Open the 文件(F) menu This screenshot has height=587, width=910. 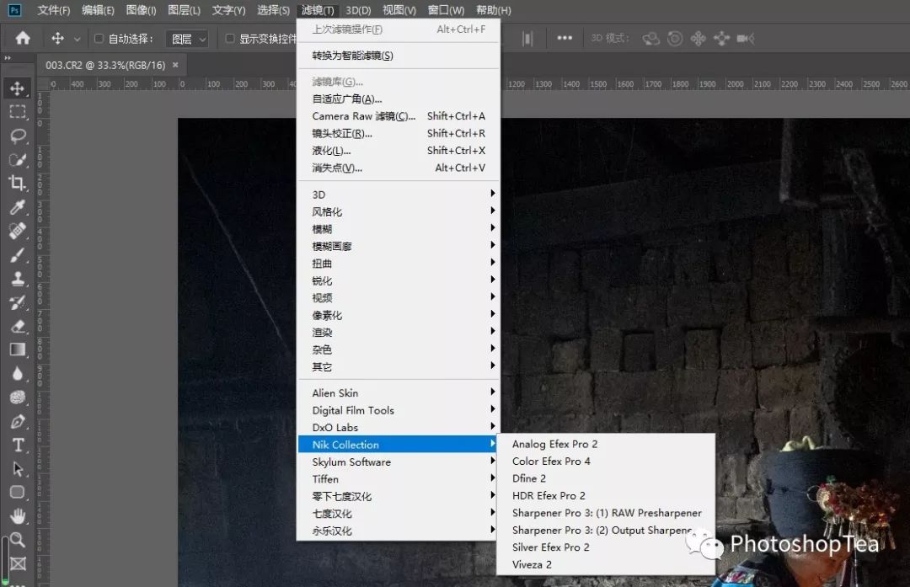(53, 10)
